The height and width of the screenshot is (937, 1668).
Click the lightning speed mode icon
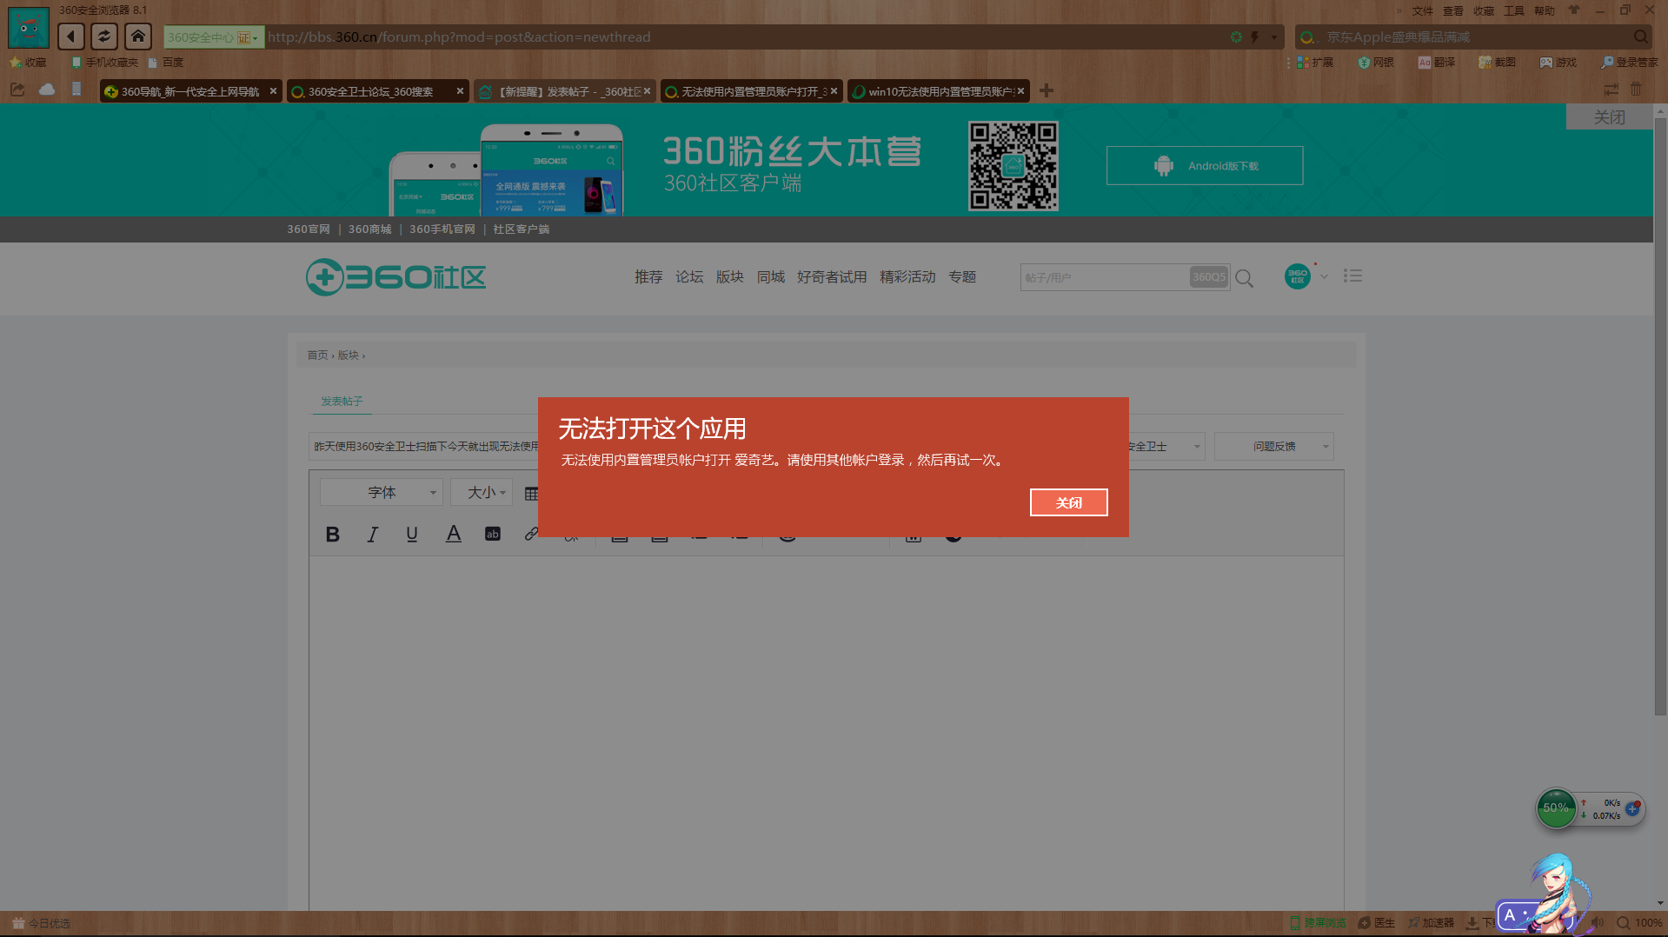pos(1254,37)
